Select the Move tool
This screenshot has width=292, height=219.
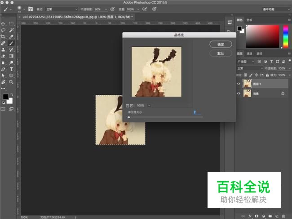tap(3, 24)
